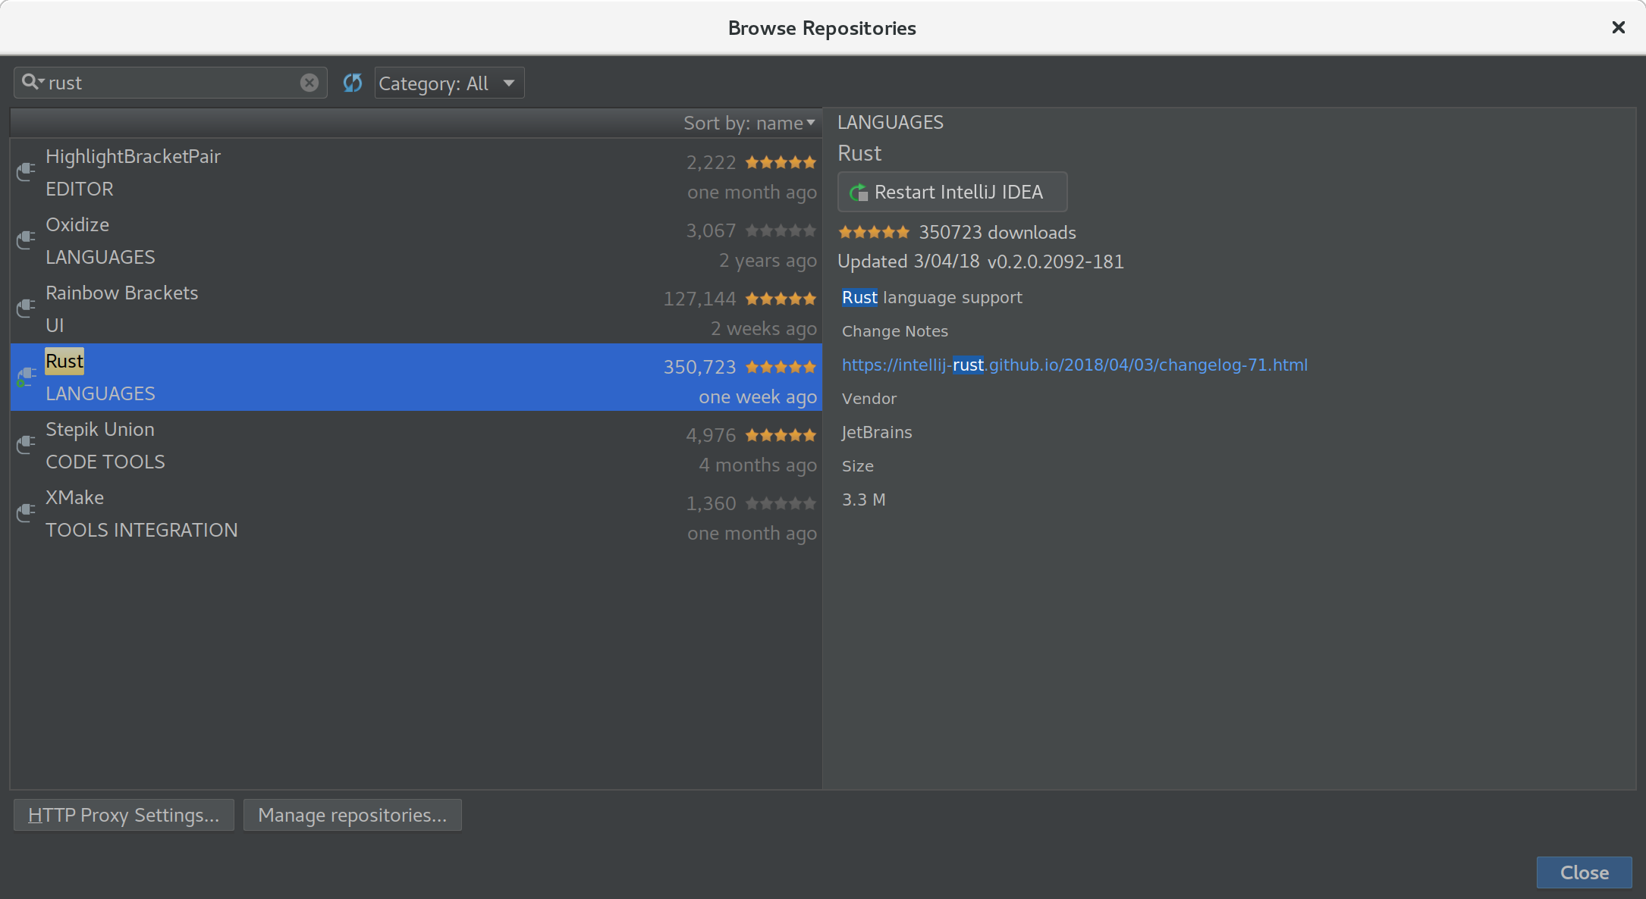Click the refresh plugin list icon
Viewport: 1646px width, 899px height.
point(353,83)
